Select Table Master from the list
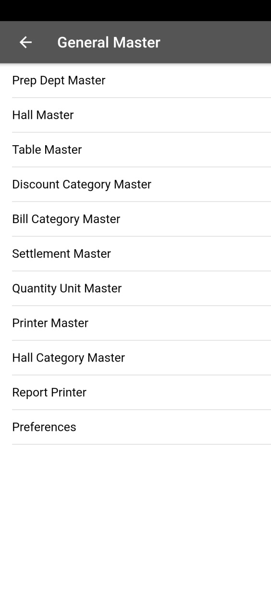 (135, 150)
